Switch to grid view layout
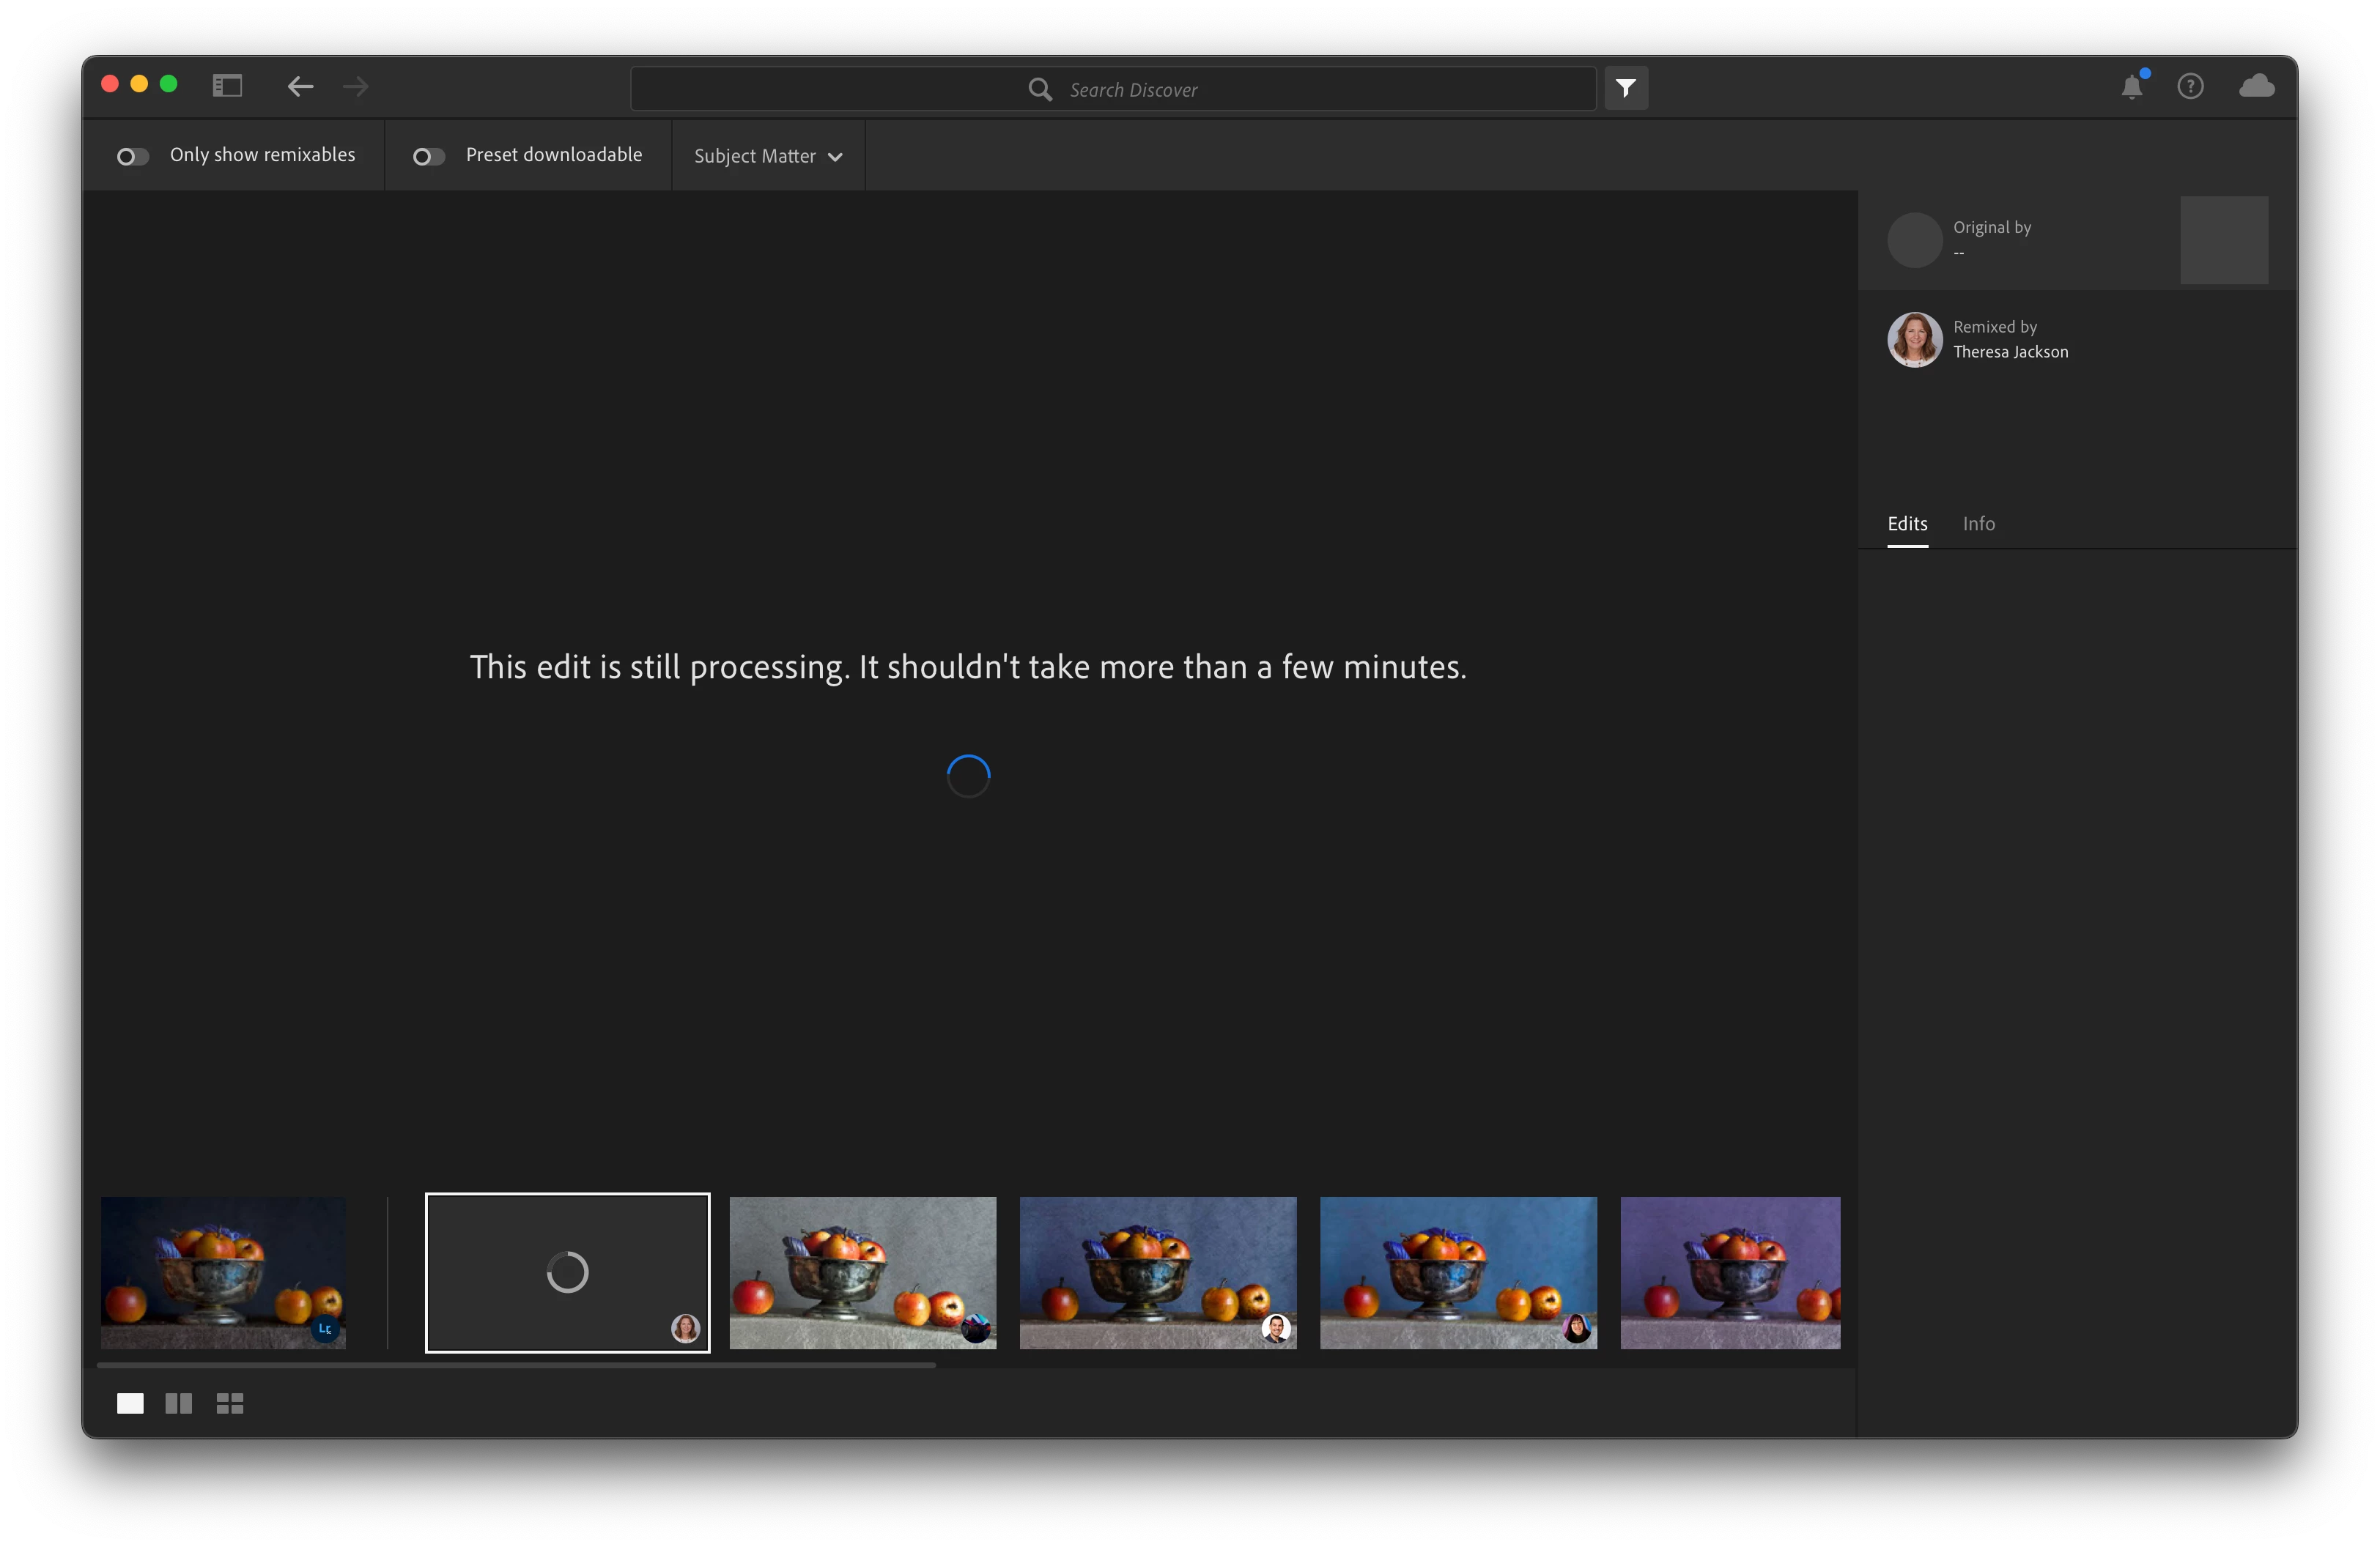2380x1547 pixels. (230, 1403)
